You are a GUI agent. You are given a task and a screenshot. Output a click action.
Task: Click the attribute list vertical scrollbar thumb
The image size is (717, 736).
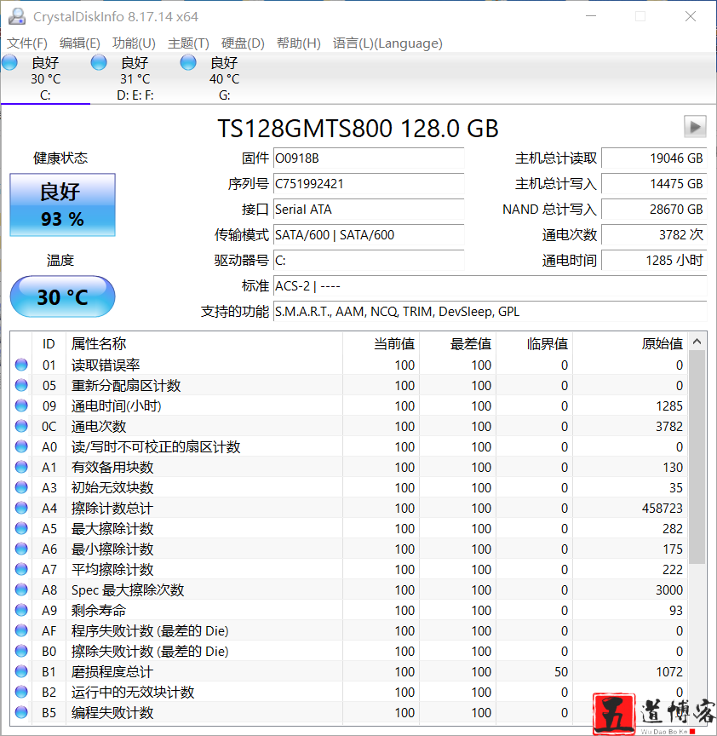(x=697, y=457)
